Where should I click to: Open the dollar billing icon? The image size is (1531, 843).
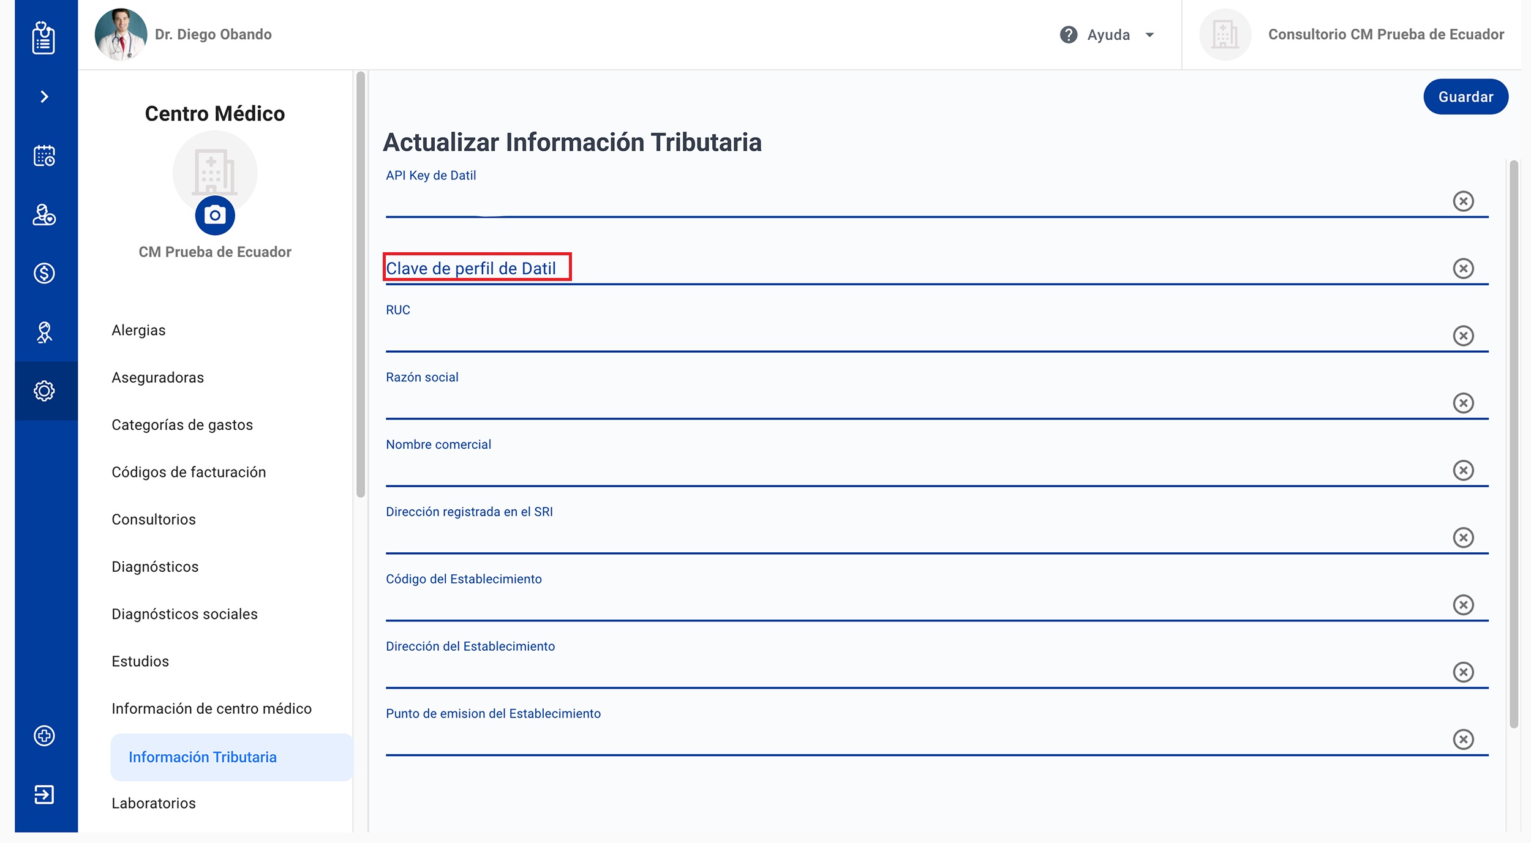[44, 273]
